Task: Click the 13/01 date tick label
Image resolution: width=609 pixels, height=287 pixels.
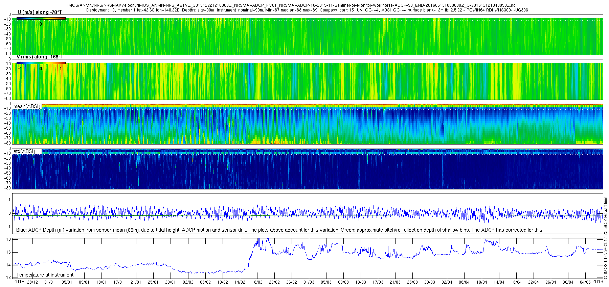Action: [x=101, y=282]
